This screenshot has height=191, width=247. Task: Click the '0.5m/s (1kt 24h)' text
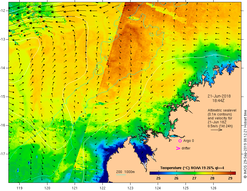tap(220, 126)
